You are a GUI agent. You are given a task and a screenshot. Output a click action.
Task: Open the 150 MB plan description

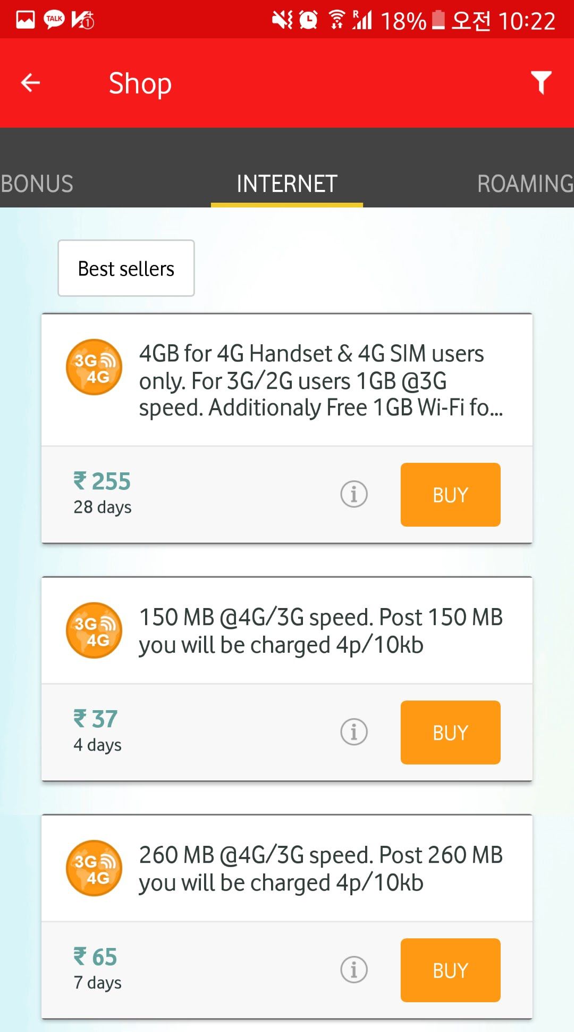320,631
